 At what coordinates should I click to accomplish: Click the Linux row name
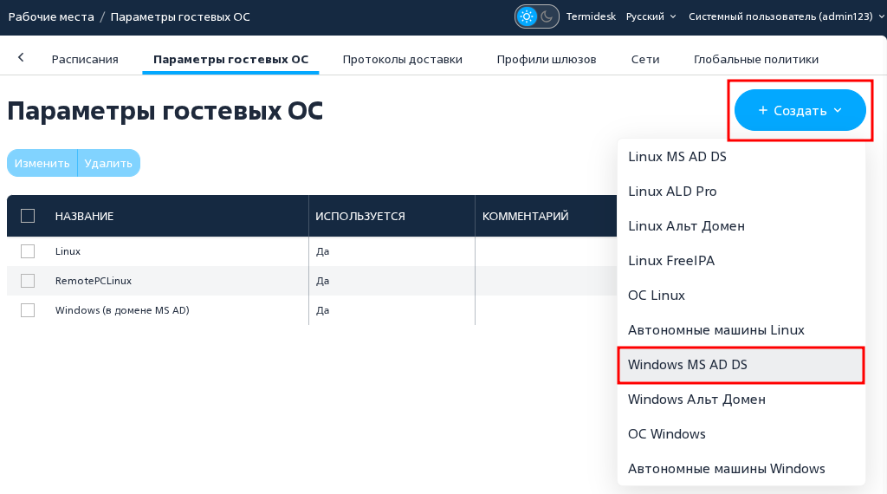[68, 251]
